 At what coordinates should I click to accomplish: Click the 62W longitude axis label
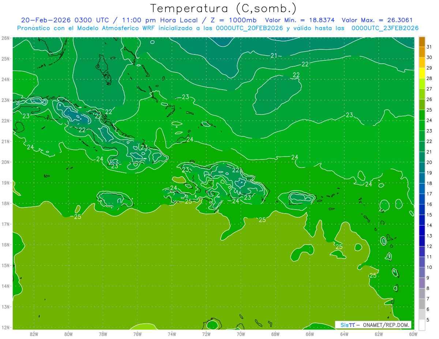(379, 334)
